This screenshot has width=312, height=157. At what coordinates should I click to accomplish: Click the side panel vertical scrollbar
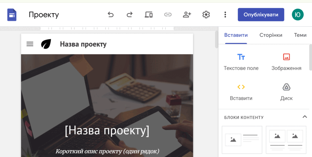[310, 57]
